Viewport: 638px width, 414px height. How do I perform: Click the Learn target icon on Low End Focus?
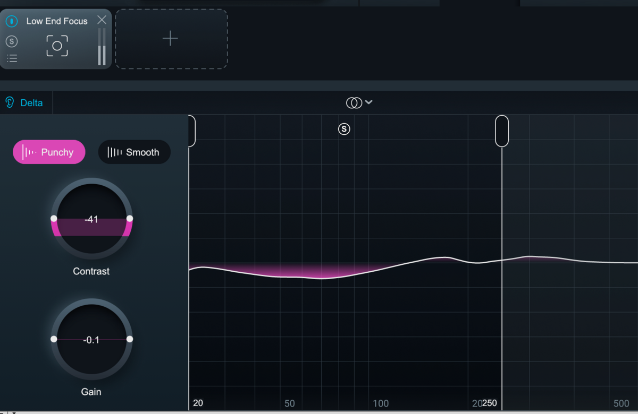click(56, 46)
